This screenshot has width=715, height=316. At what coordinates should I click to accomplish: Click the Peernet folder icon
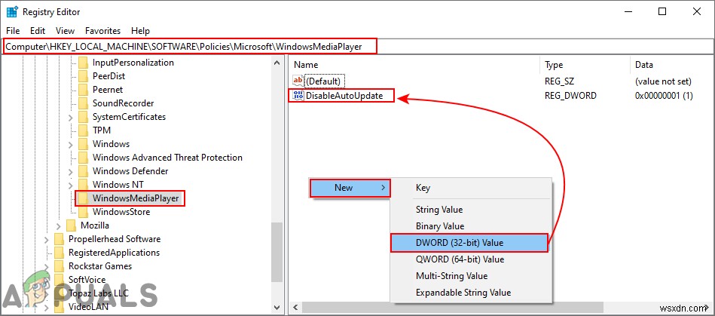(83, 90)
